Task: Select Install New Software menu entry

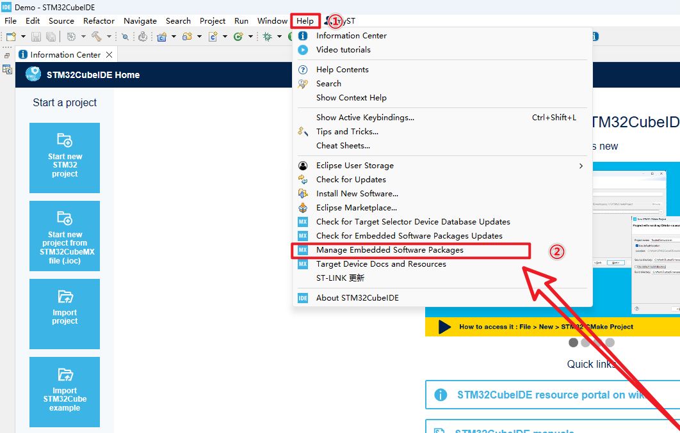Action: click(442, 194)
